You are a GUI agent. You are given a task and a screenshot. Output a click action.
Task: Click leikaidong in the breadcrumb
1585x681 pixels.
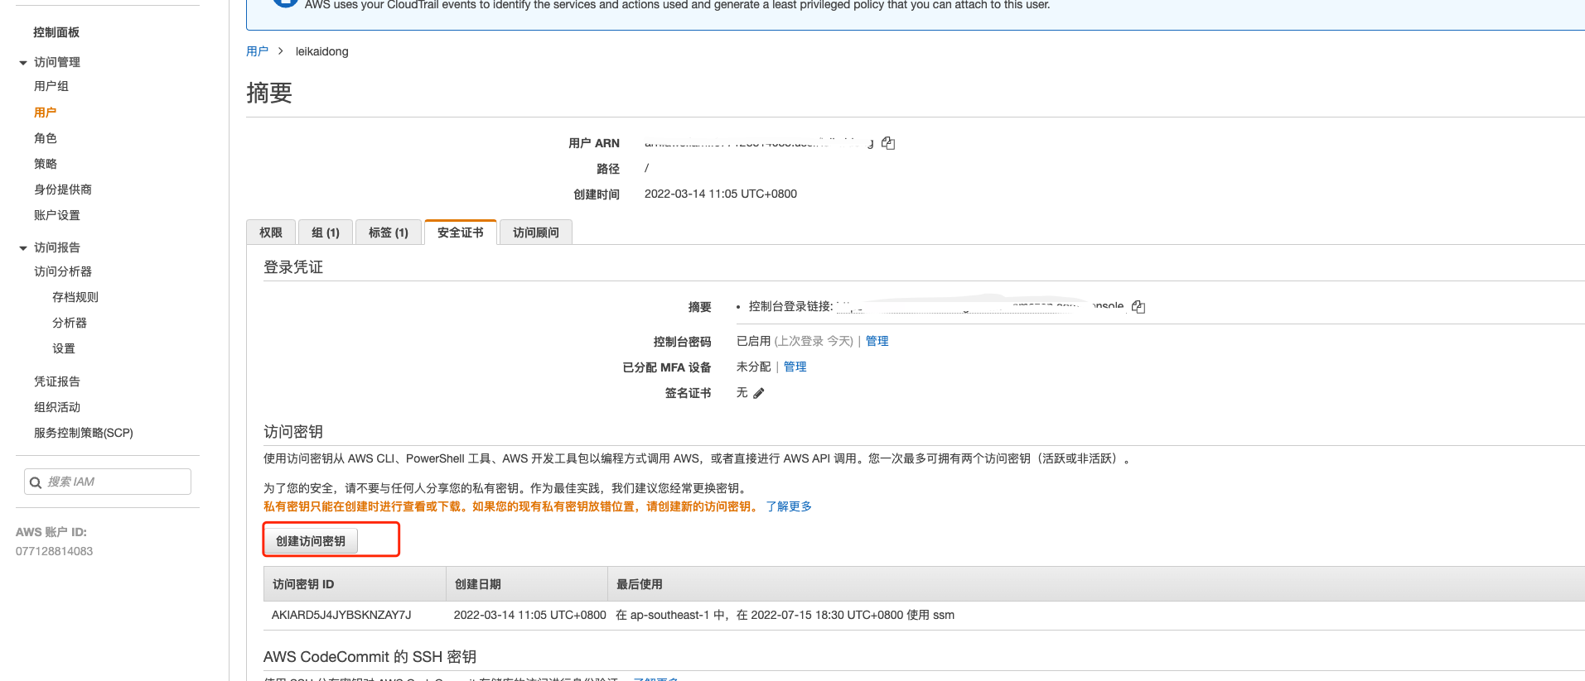tap(322, 51)
